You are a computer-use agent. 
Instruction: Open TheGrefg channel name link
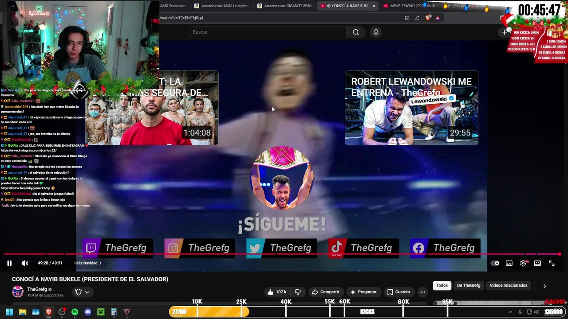click(37, 289)
